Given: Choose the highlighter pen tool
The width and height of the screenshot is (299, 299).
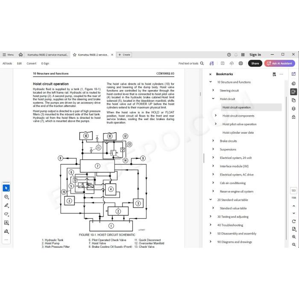Looking at the screenshot, I should 6,205.
